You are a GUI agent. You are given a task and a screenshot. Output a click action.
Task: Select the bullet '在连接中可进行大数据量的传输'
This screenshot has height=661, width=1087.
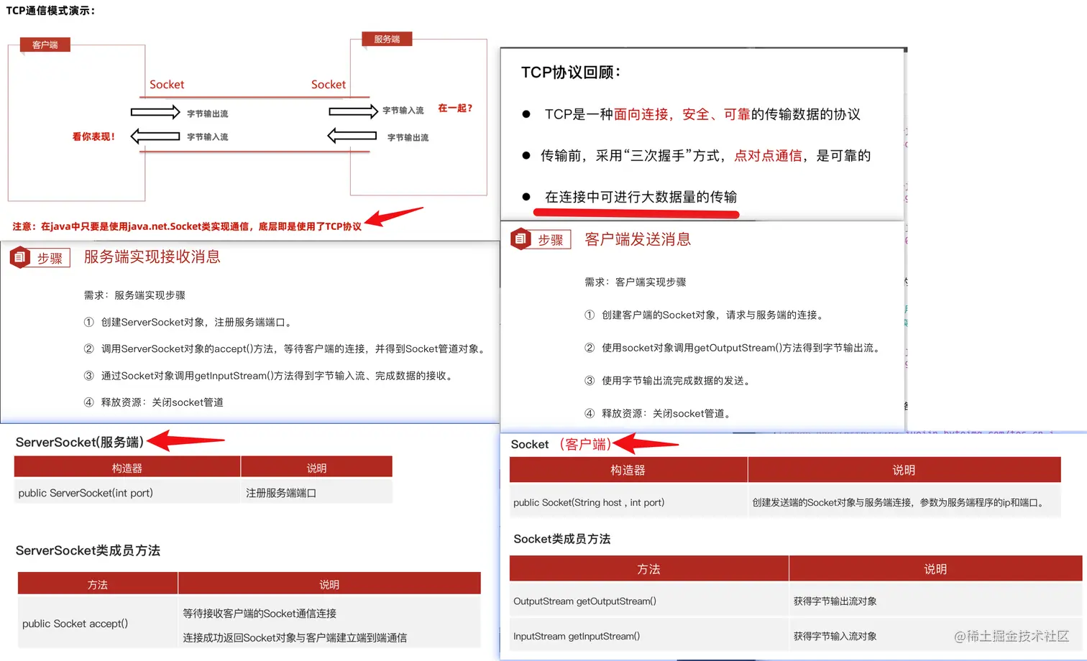641,197
